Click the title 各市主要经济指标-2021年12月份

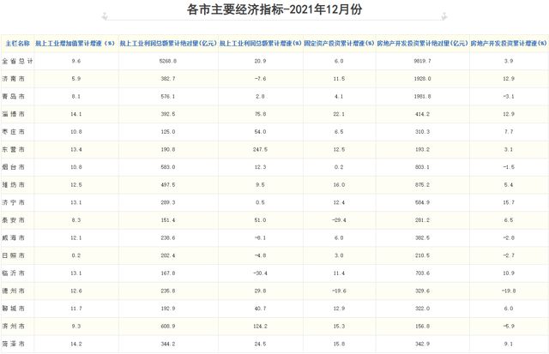click(x=274, y=9)
